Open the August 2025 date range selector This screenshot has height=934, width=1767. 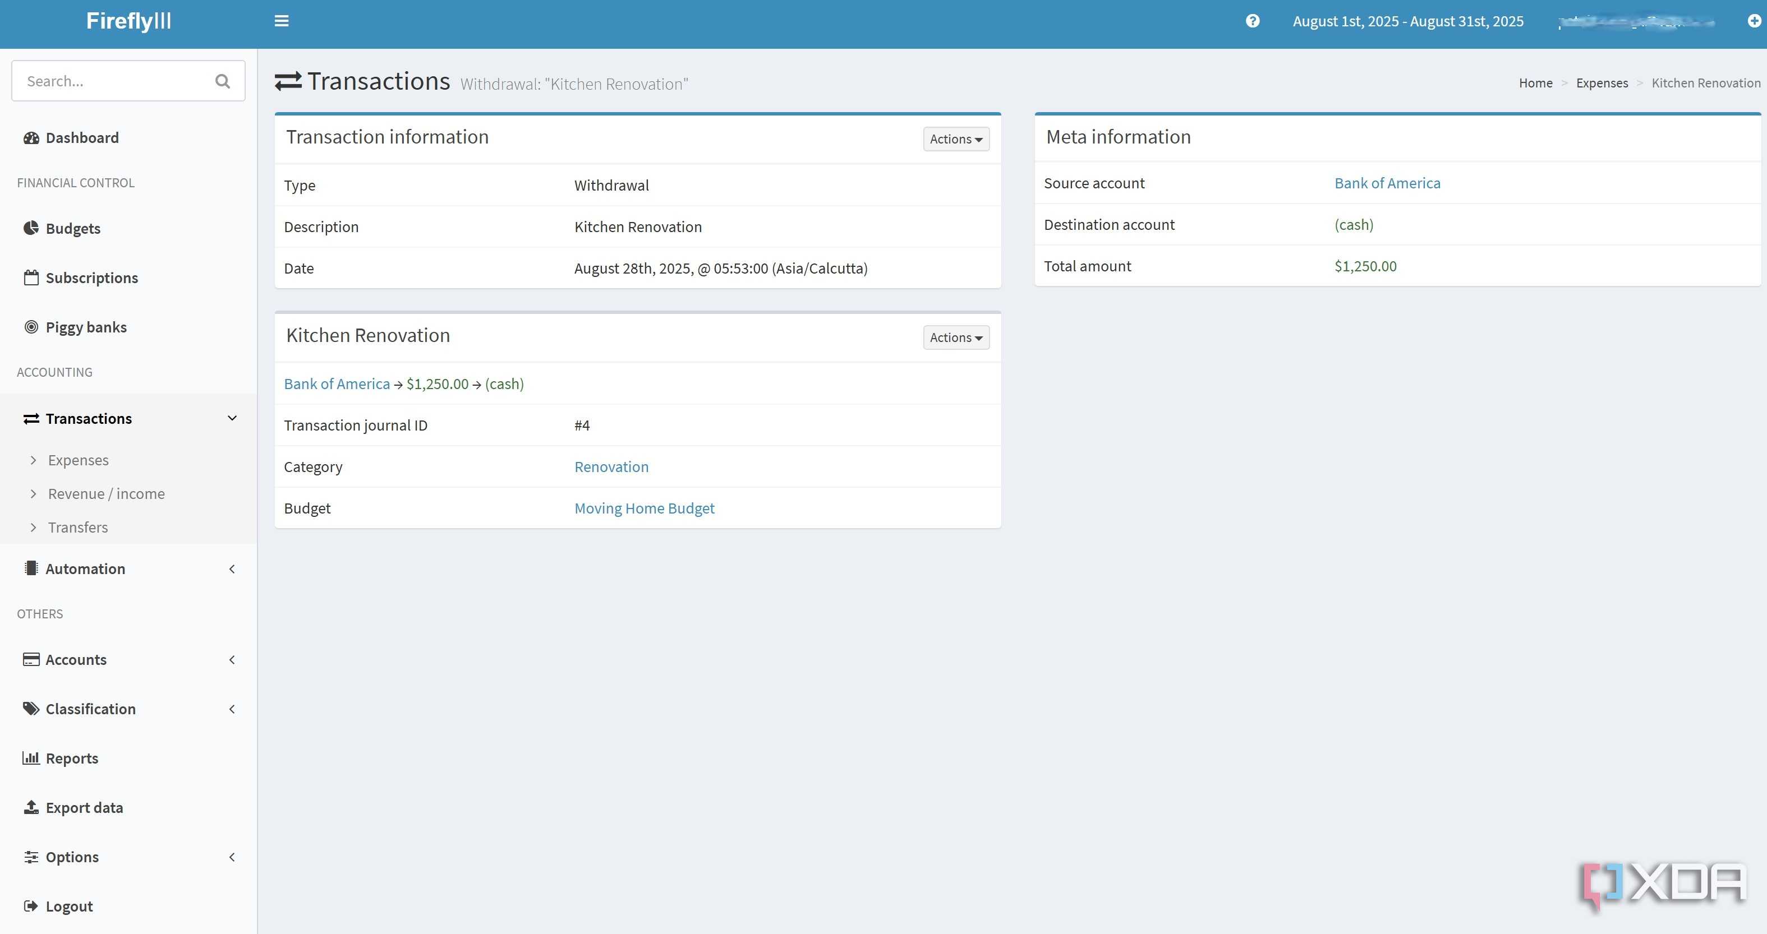(x=1407, y=21)
